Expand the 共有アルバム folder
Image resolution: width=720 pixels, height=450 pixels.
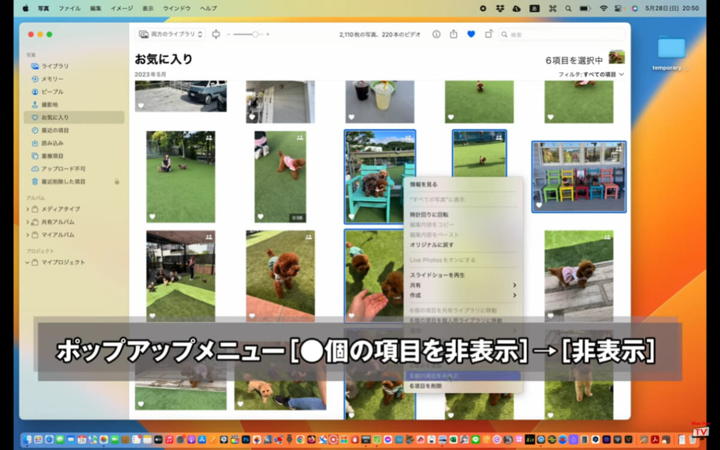[x=28, y=222]
